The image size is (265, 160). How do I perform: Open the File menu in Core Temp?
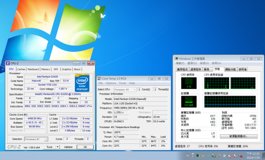pyautogui.click(x=101, y=83)
